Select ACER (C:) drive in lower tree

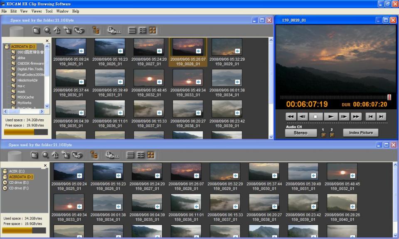coord(17,171)
